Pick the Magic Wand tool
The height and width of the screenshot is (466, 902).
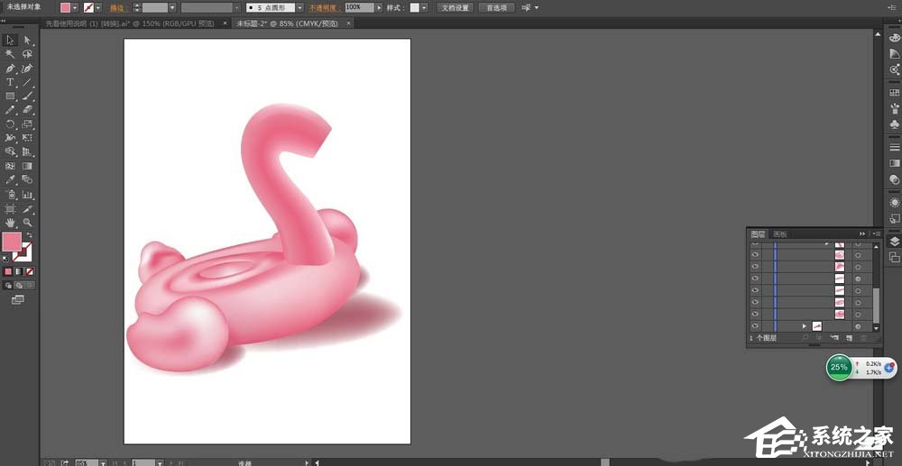tap(10, 54)
